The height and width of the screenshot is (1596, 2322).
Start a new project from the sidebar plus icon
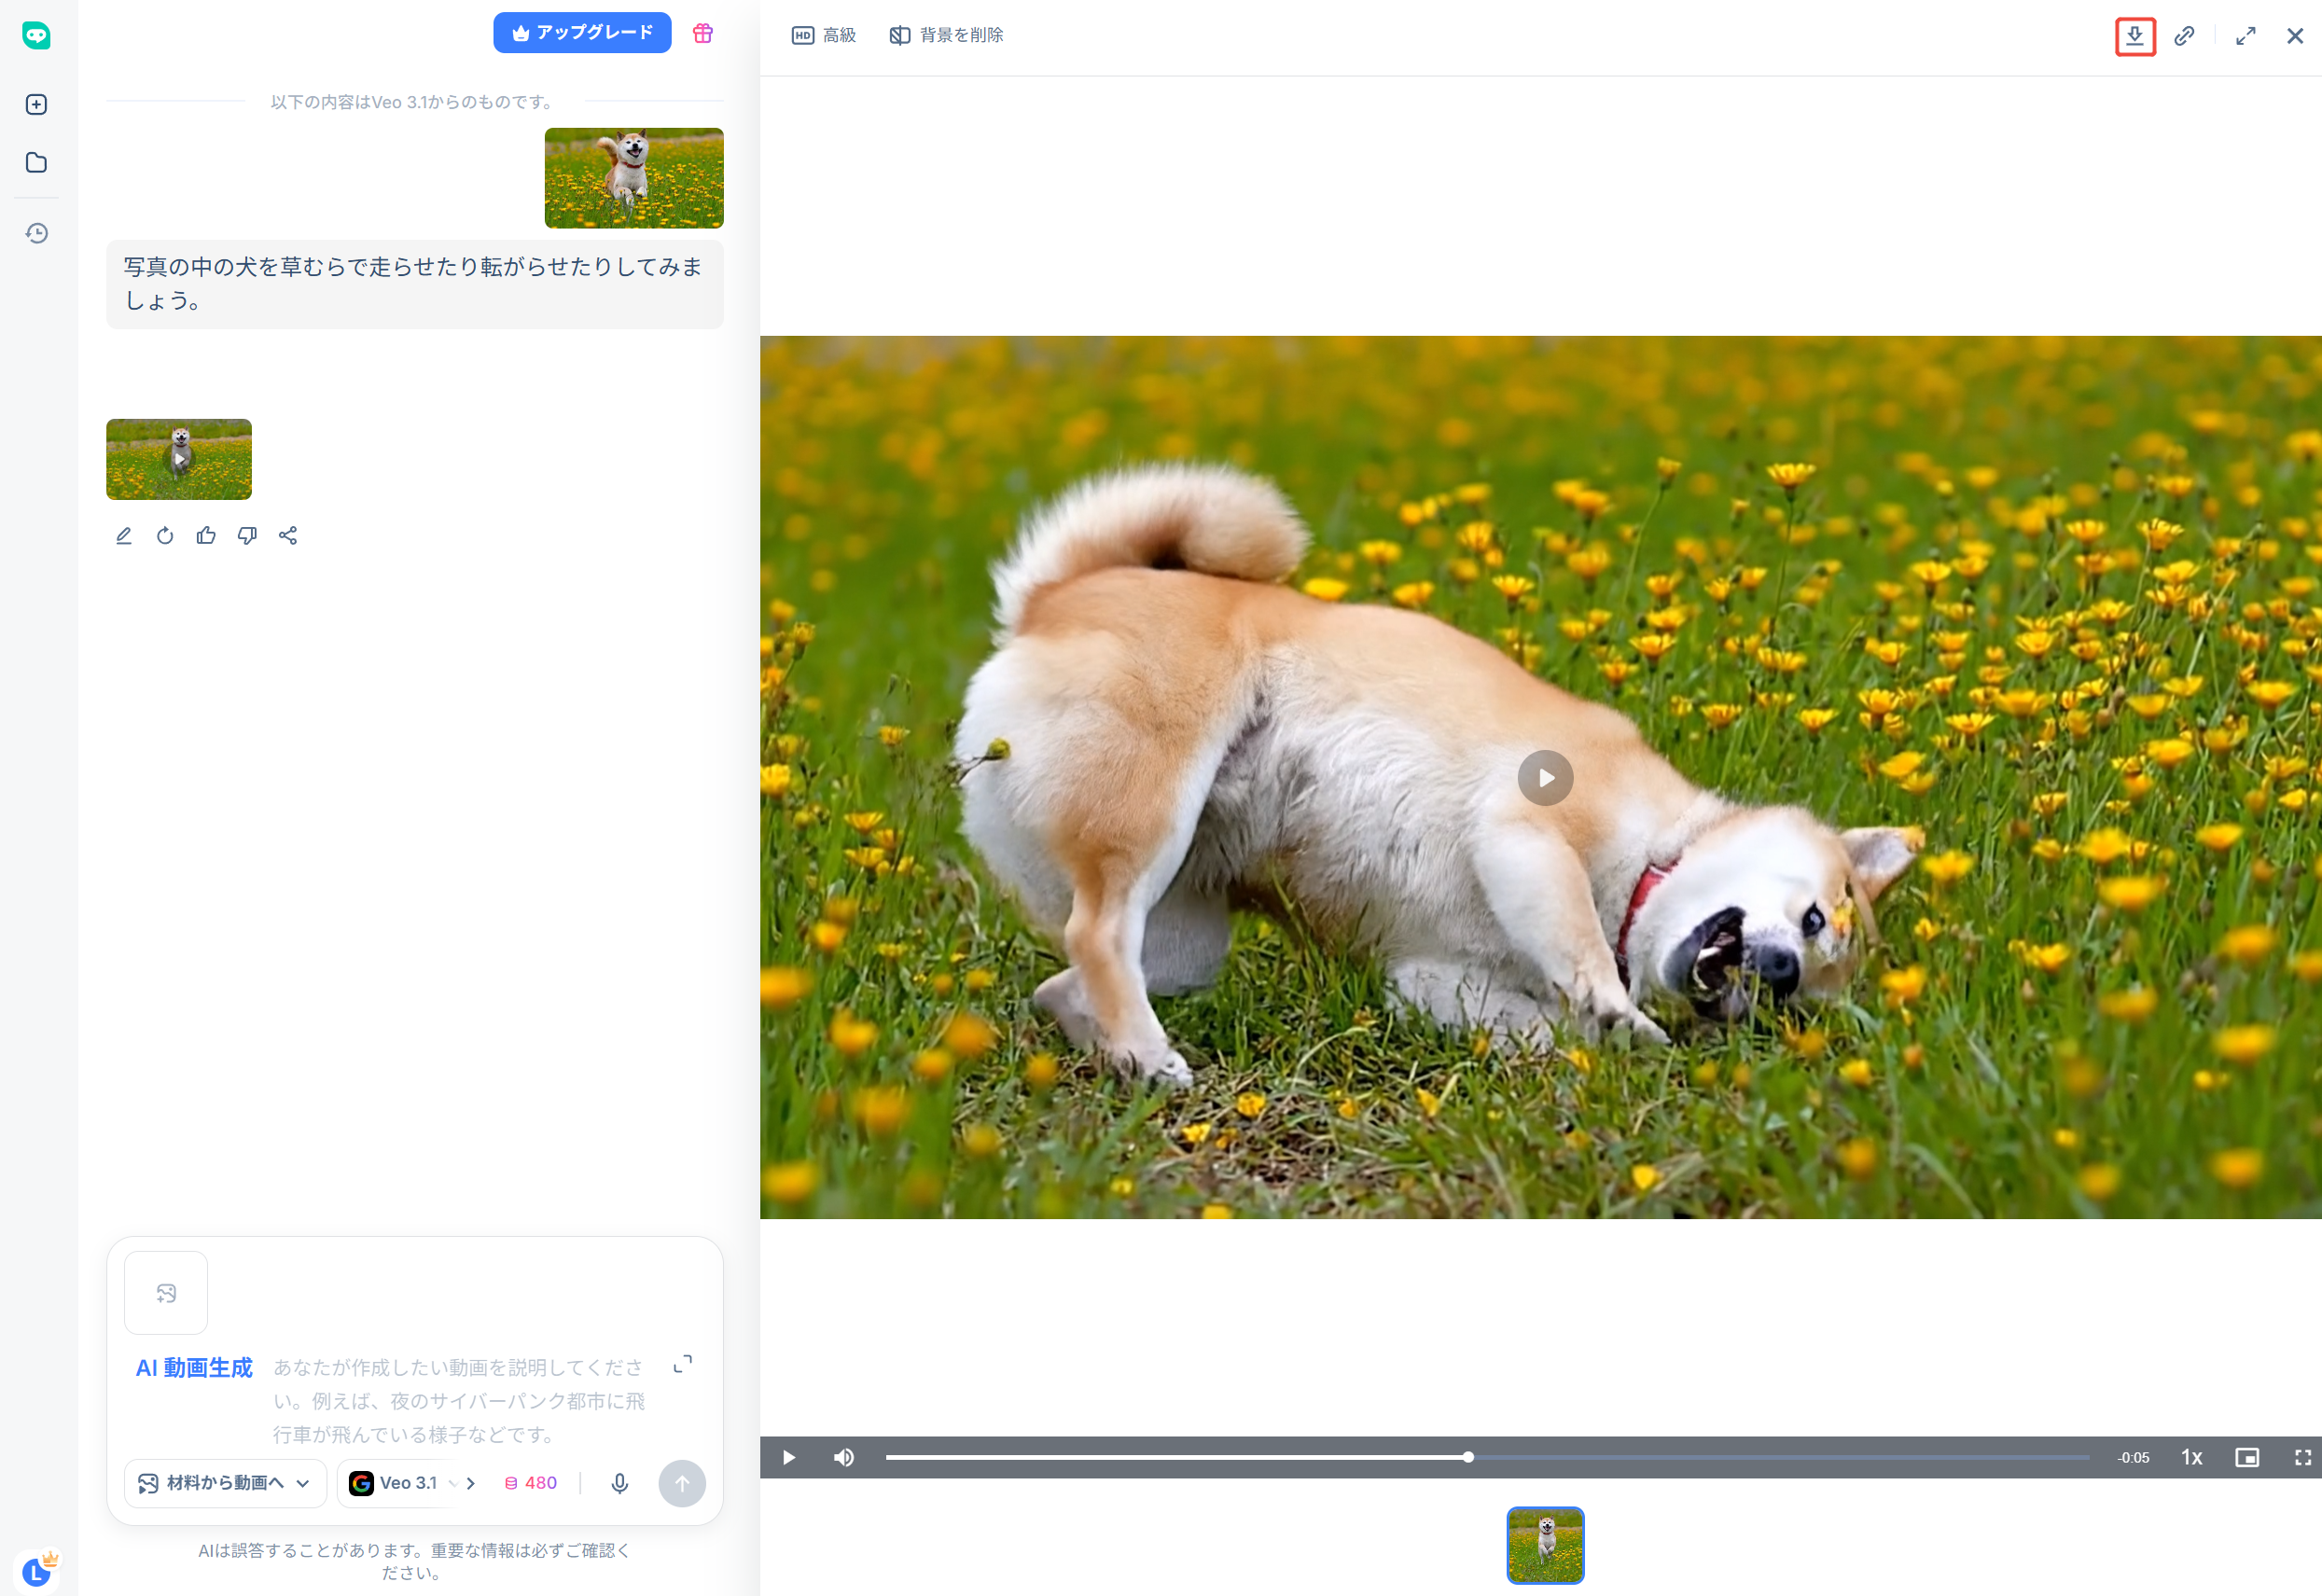(37, 104)
